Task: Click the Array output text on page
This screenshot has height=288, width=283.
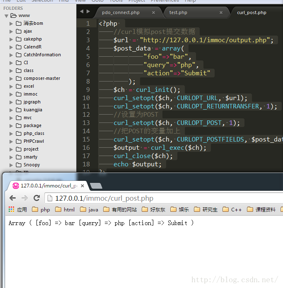Action: (x=101, y=223)
